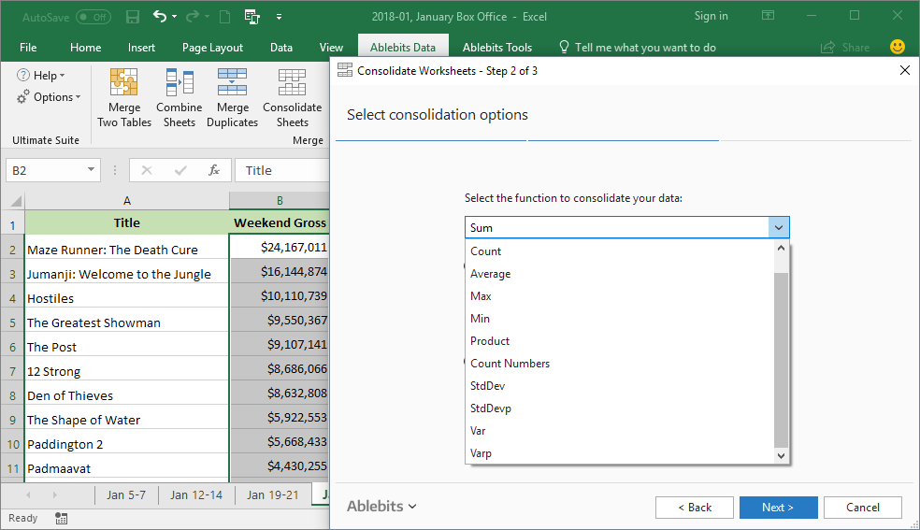Open the Jan 12-14 sheet tab
The height and width of the screenshot is (530, 920).
(x=196, y=494)
